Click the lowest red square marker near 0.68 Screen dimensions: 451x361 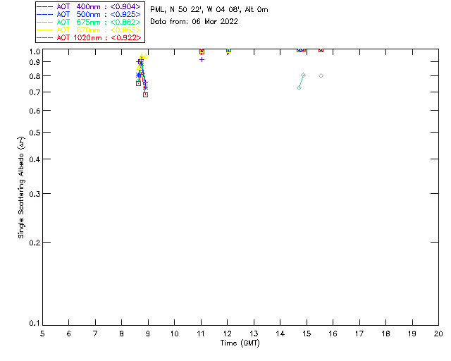[146, 94]
